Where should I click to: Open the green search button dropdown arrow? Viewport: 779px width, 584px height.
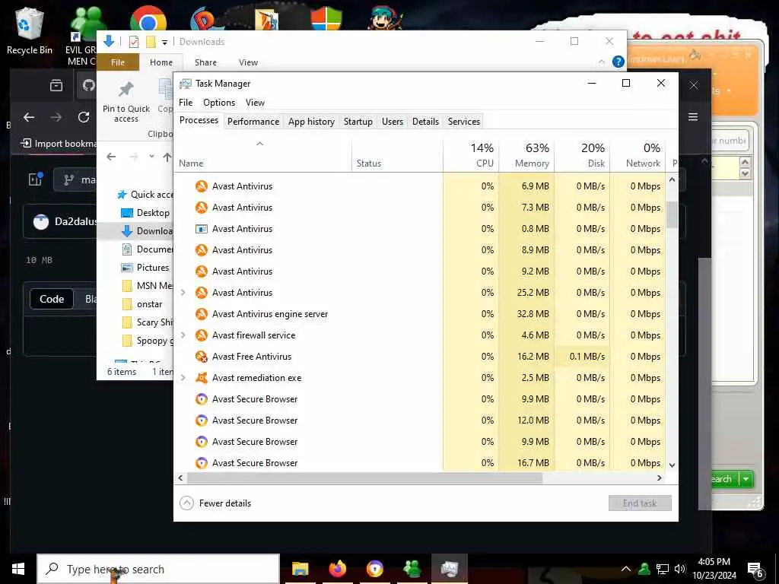[746, 479]
